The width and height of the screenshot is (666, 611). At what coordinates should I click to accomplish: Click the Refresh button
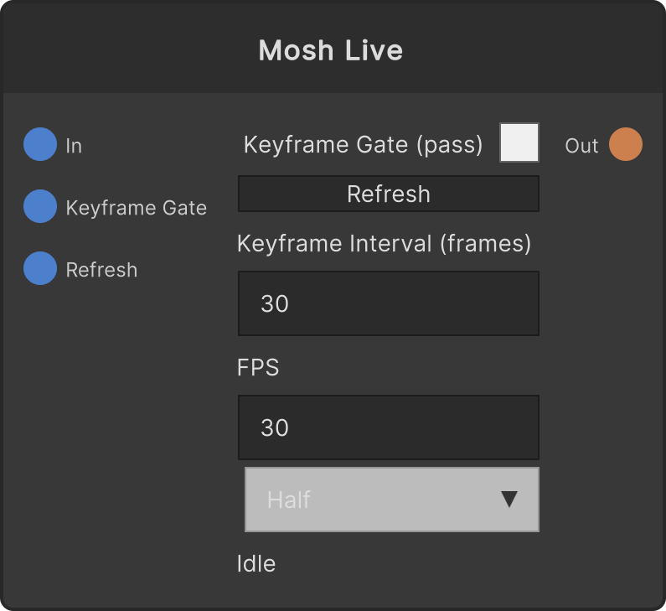tap(389, 194)
